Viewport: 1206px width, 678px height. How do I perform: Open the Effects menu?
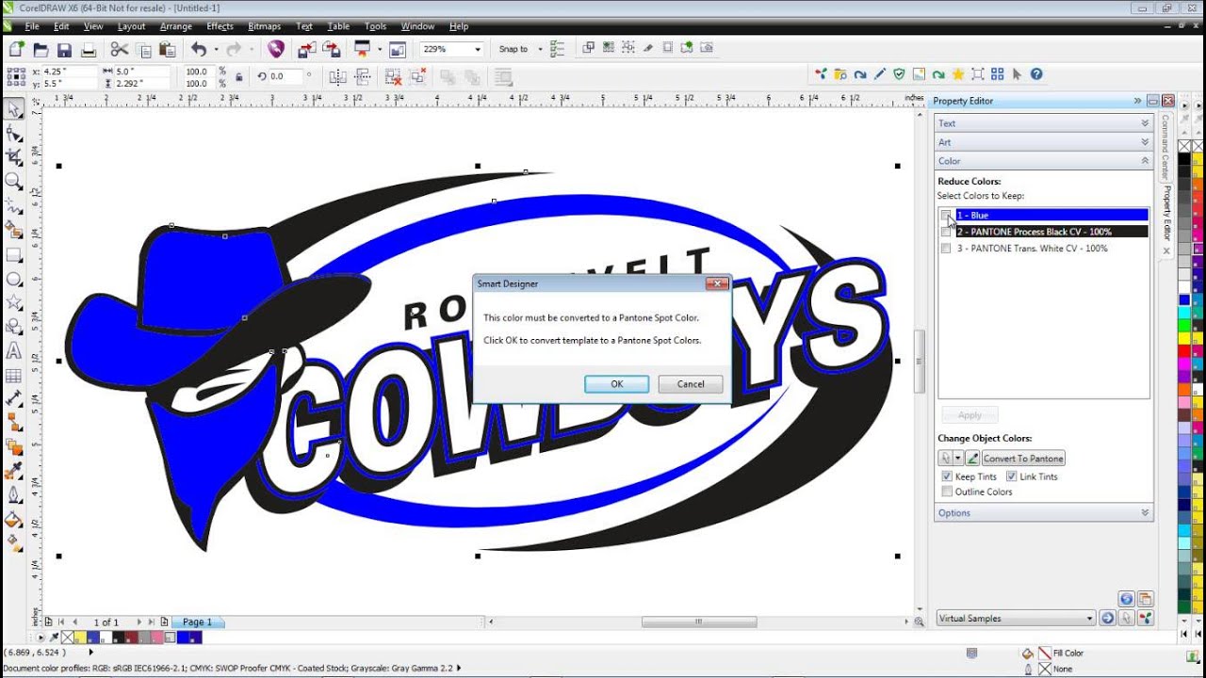pos(220,26)
